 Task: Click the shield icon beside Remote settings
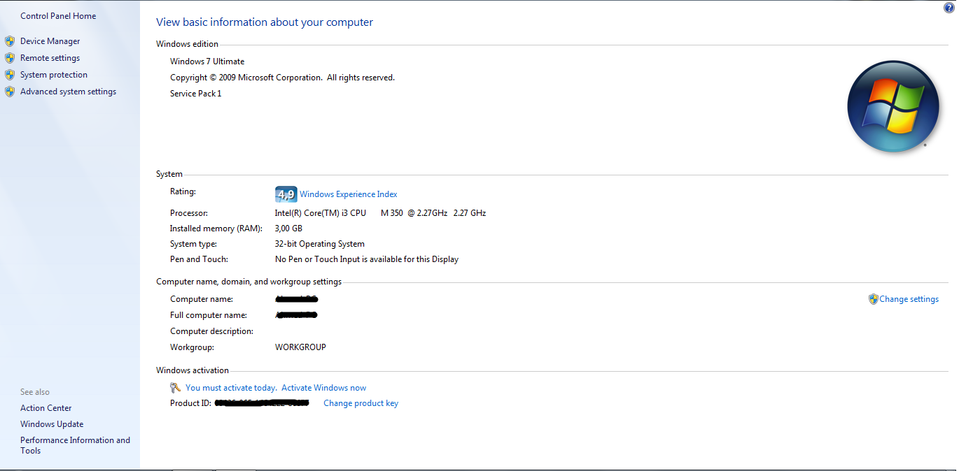10,58
